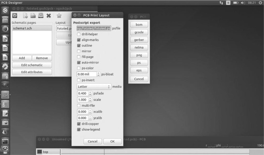Open the terminal icon in launcher

click(5, 141)
